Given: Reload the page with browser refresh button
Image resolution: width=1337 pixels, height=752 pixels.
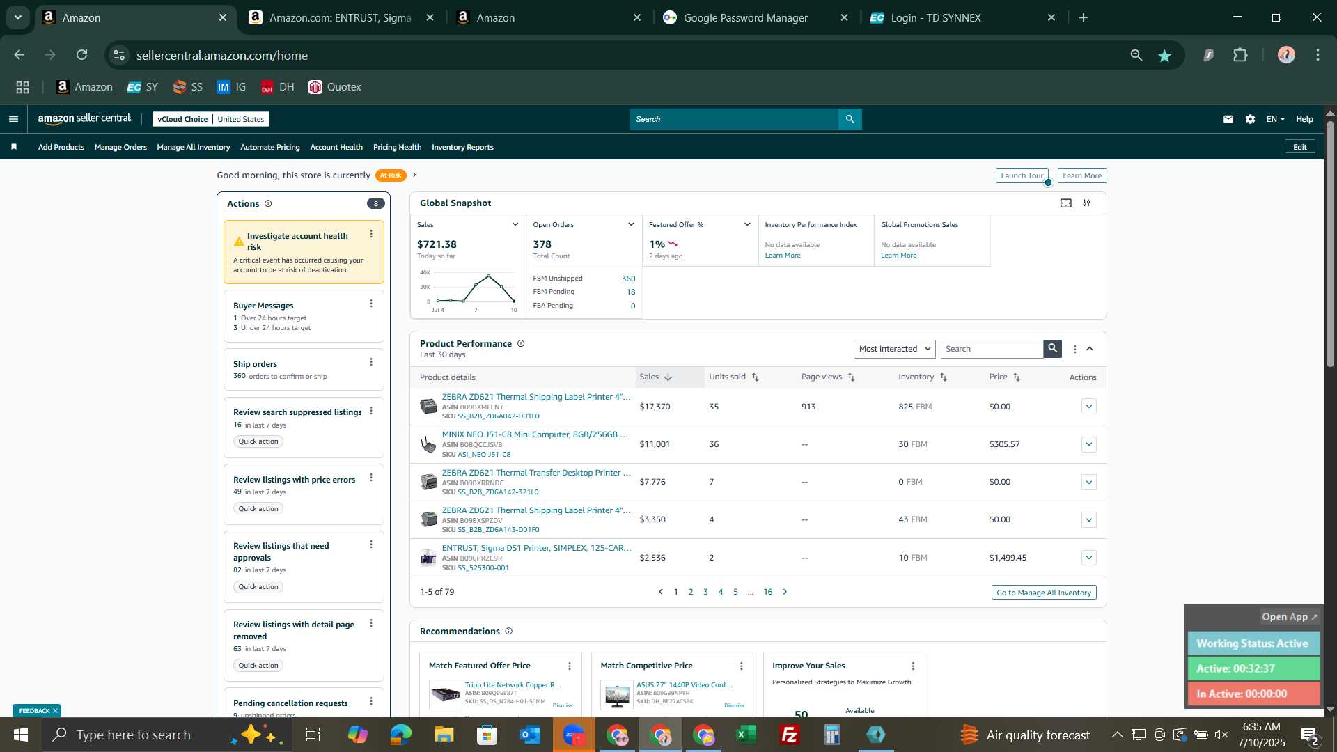Looking at the screenshot, I should tap(82, 55).
